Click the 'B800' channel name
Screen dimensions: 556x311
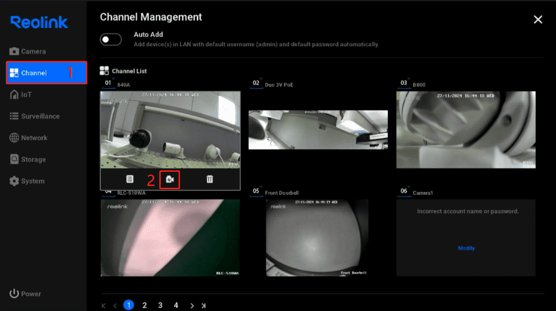(x=419, y=85)
